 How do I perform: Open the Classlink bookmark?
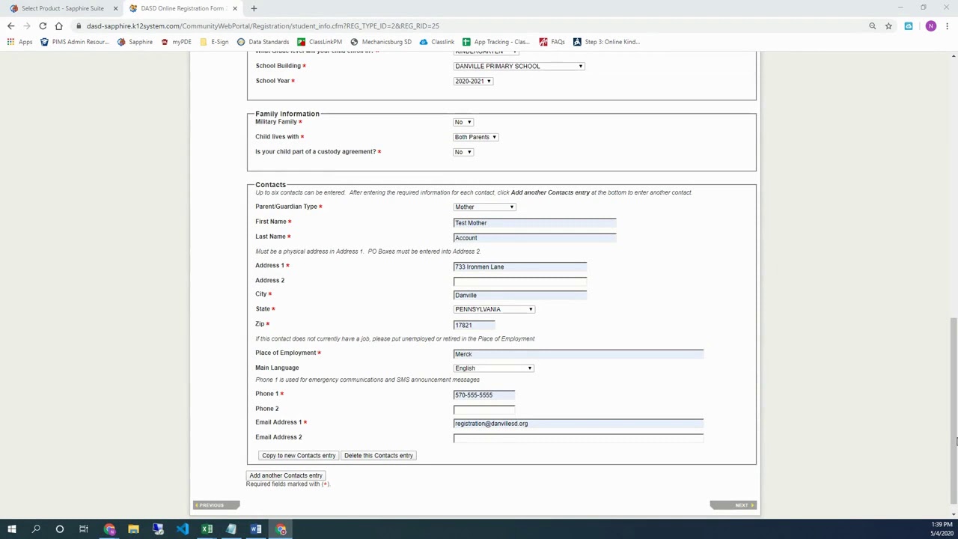coord(437,42)
